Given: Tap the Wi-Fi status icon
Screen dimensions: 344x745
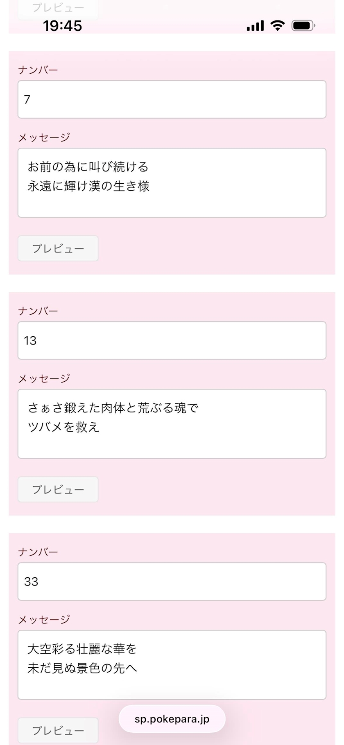Looking at the screenshot, I should [278, 26].
